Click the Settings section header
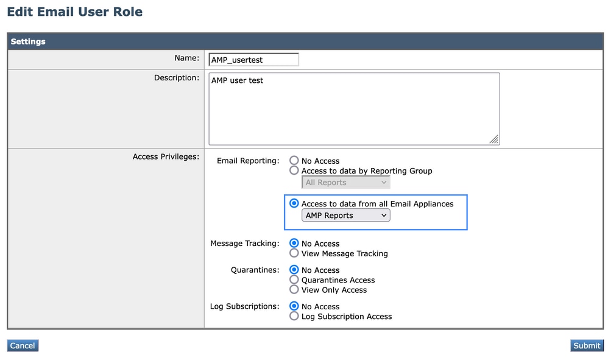The height and width of the screenshot is (358, 608). (305, 41)
